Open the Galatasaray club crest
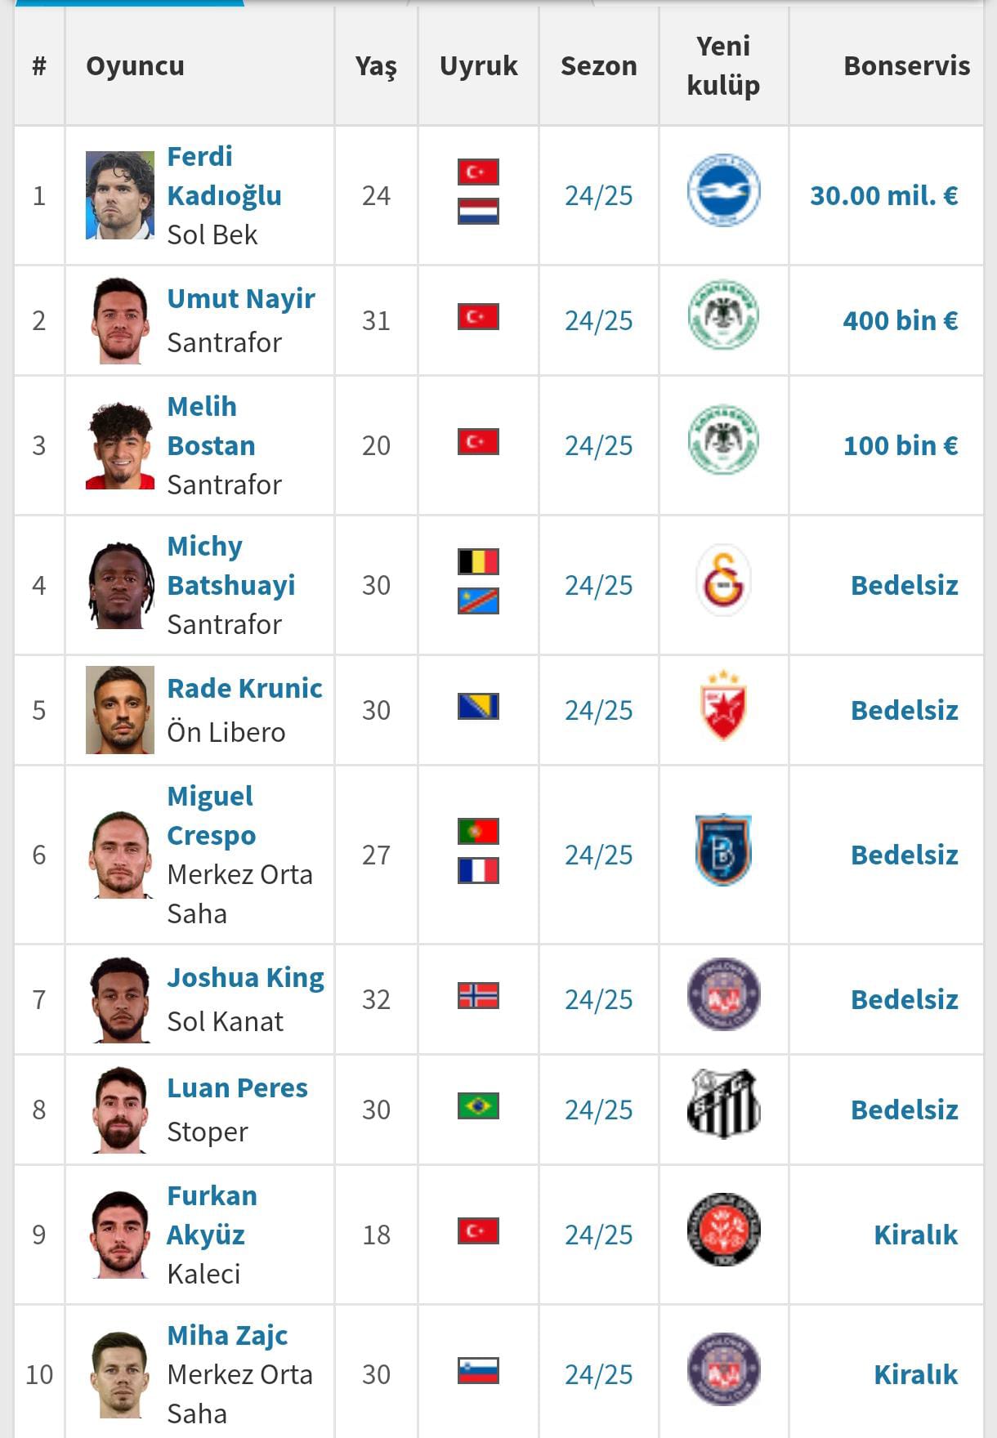The width and height of the screenshot is (997, 1438). coord(723,580)
